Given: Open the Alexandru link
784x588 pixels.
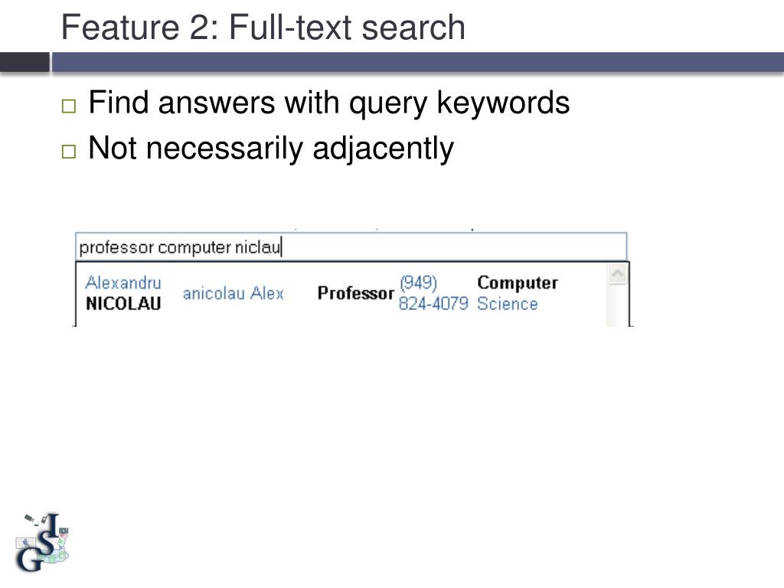Looking at the screenshot, I should pos(123,283).
